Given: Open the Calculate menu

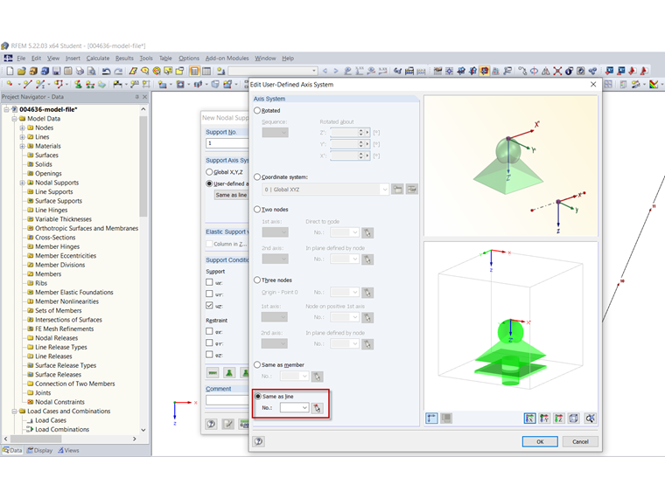Looking at the screenshot, I should [x=98, y=59].
